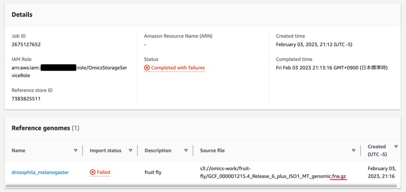This screenshot has height=192, width=406.
Task: Sort by the Import status column arrow
Action: click(x=131, y=150)
